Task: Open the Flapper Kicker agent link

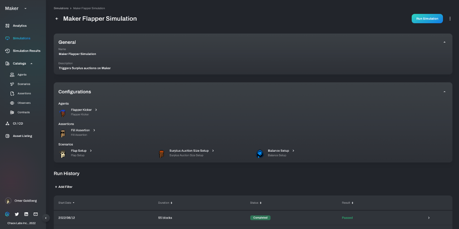Action: [81, 110]
